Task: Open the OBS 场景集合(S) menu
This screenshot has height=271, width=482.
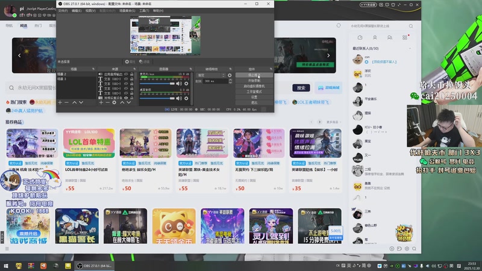Action: point(127,11)
